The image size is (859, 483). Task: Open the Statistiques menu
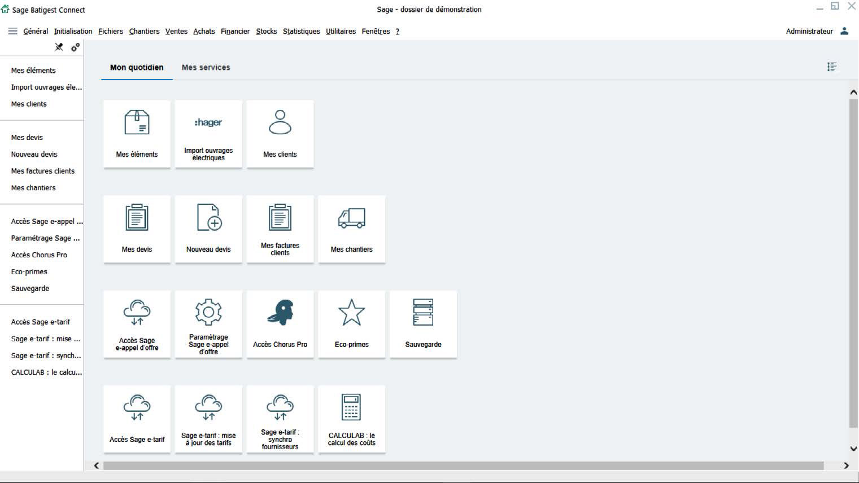[x=301, y=31]
